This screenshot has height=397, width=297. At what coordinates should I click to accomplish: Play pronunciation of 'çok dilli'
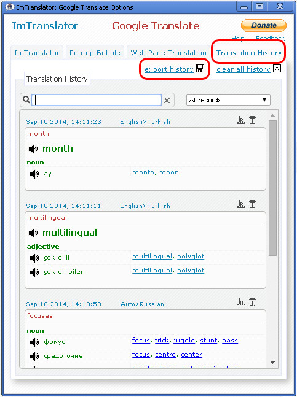tap(34, 258)
